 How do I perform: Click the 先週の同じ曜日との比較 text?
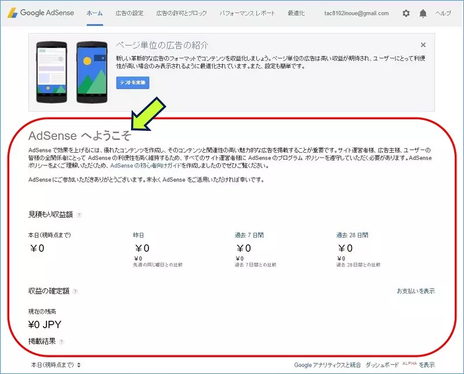pyautogui.click(x=158, y=265)
